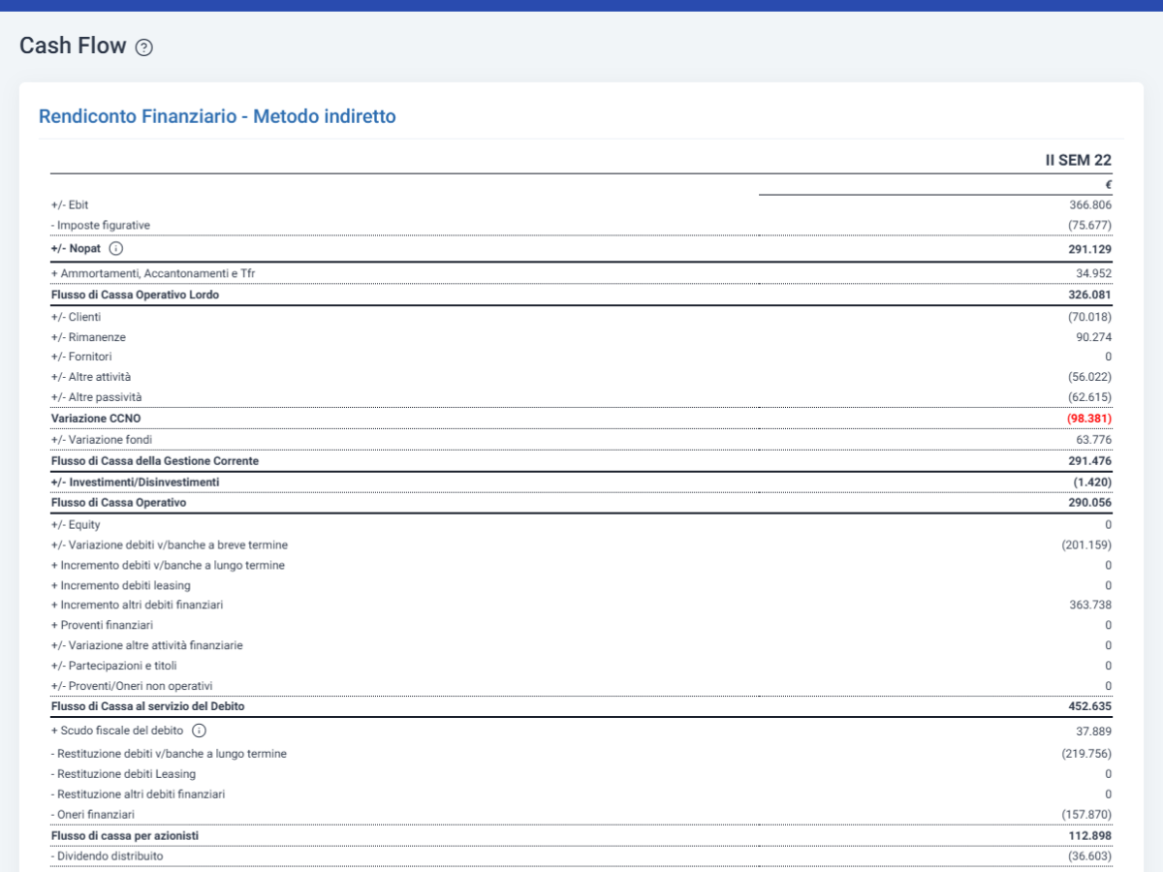Click the Ebit row label
Viewport: 1163px width, 872px height.
pos(70,204)
